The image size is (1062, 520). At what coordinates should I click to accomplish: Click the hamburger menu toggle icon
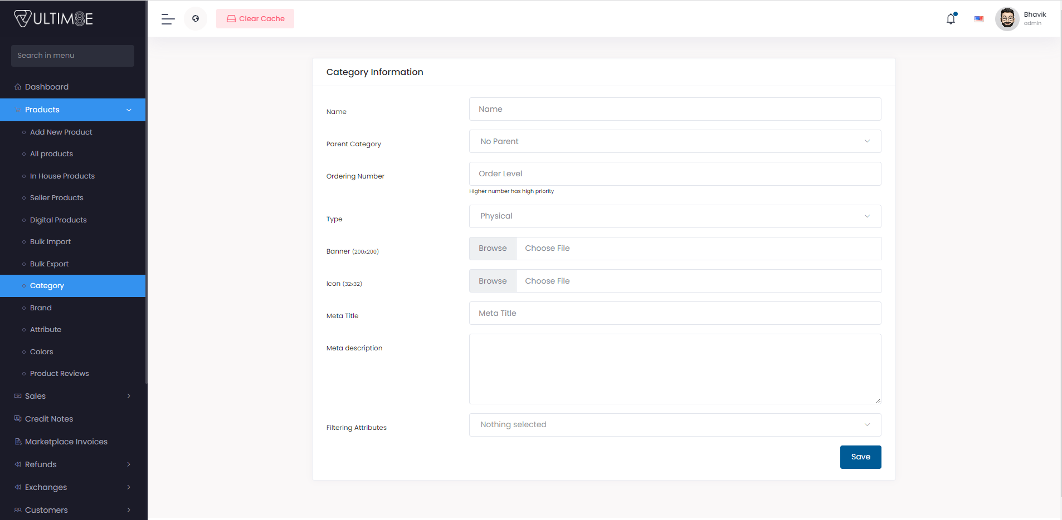tap(168, 19)
